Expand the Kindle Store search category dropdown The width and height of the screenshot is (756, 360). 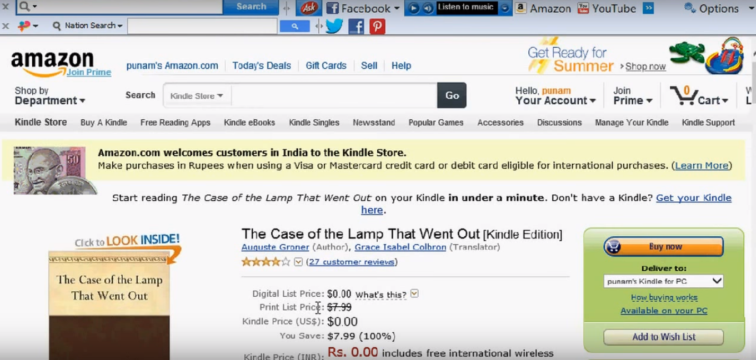pyautogui.click(x=197, y=96)
